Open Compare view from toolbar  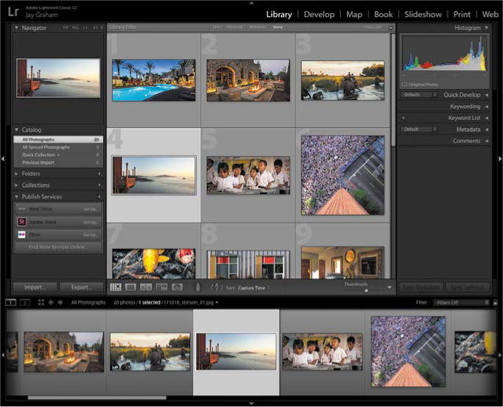point(146,287)
